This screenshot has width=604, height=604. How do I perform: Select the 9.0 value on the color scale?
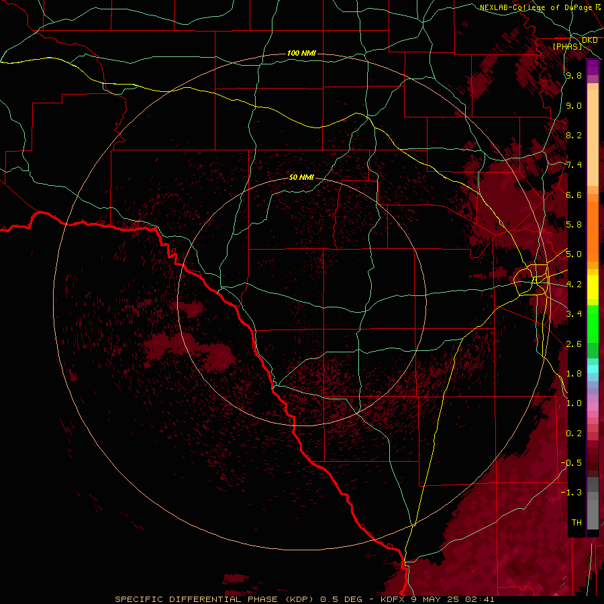[x=574, y=105]
